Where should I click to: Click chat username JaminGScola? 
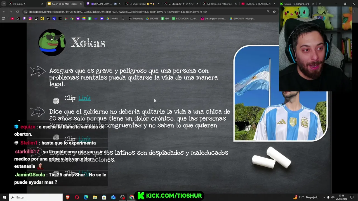click(30, 175)
